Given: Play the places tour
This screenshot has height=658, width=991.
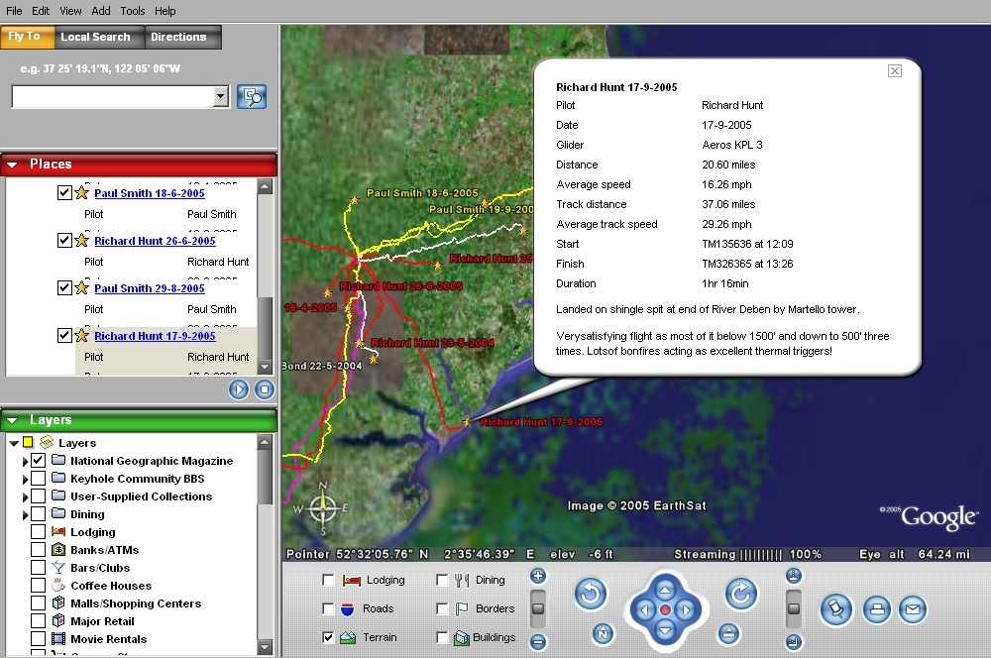Looking at the screenshot, I should click(239, 389).
